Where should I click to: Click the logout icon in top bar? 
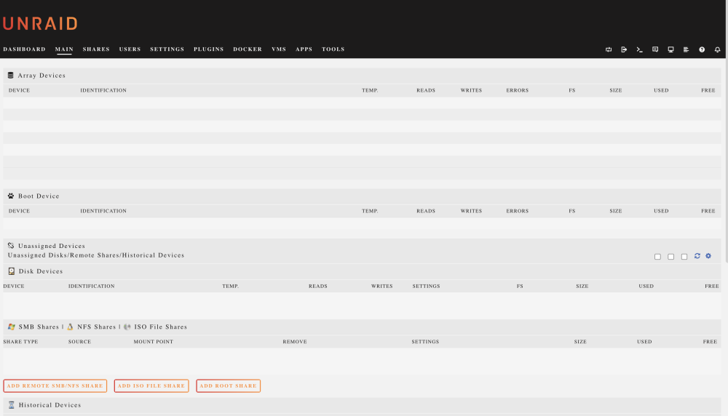[624, 49]
